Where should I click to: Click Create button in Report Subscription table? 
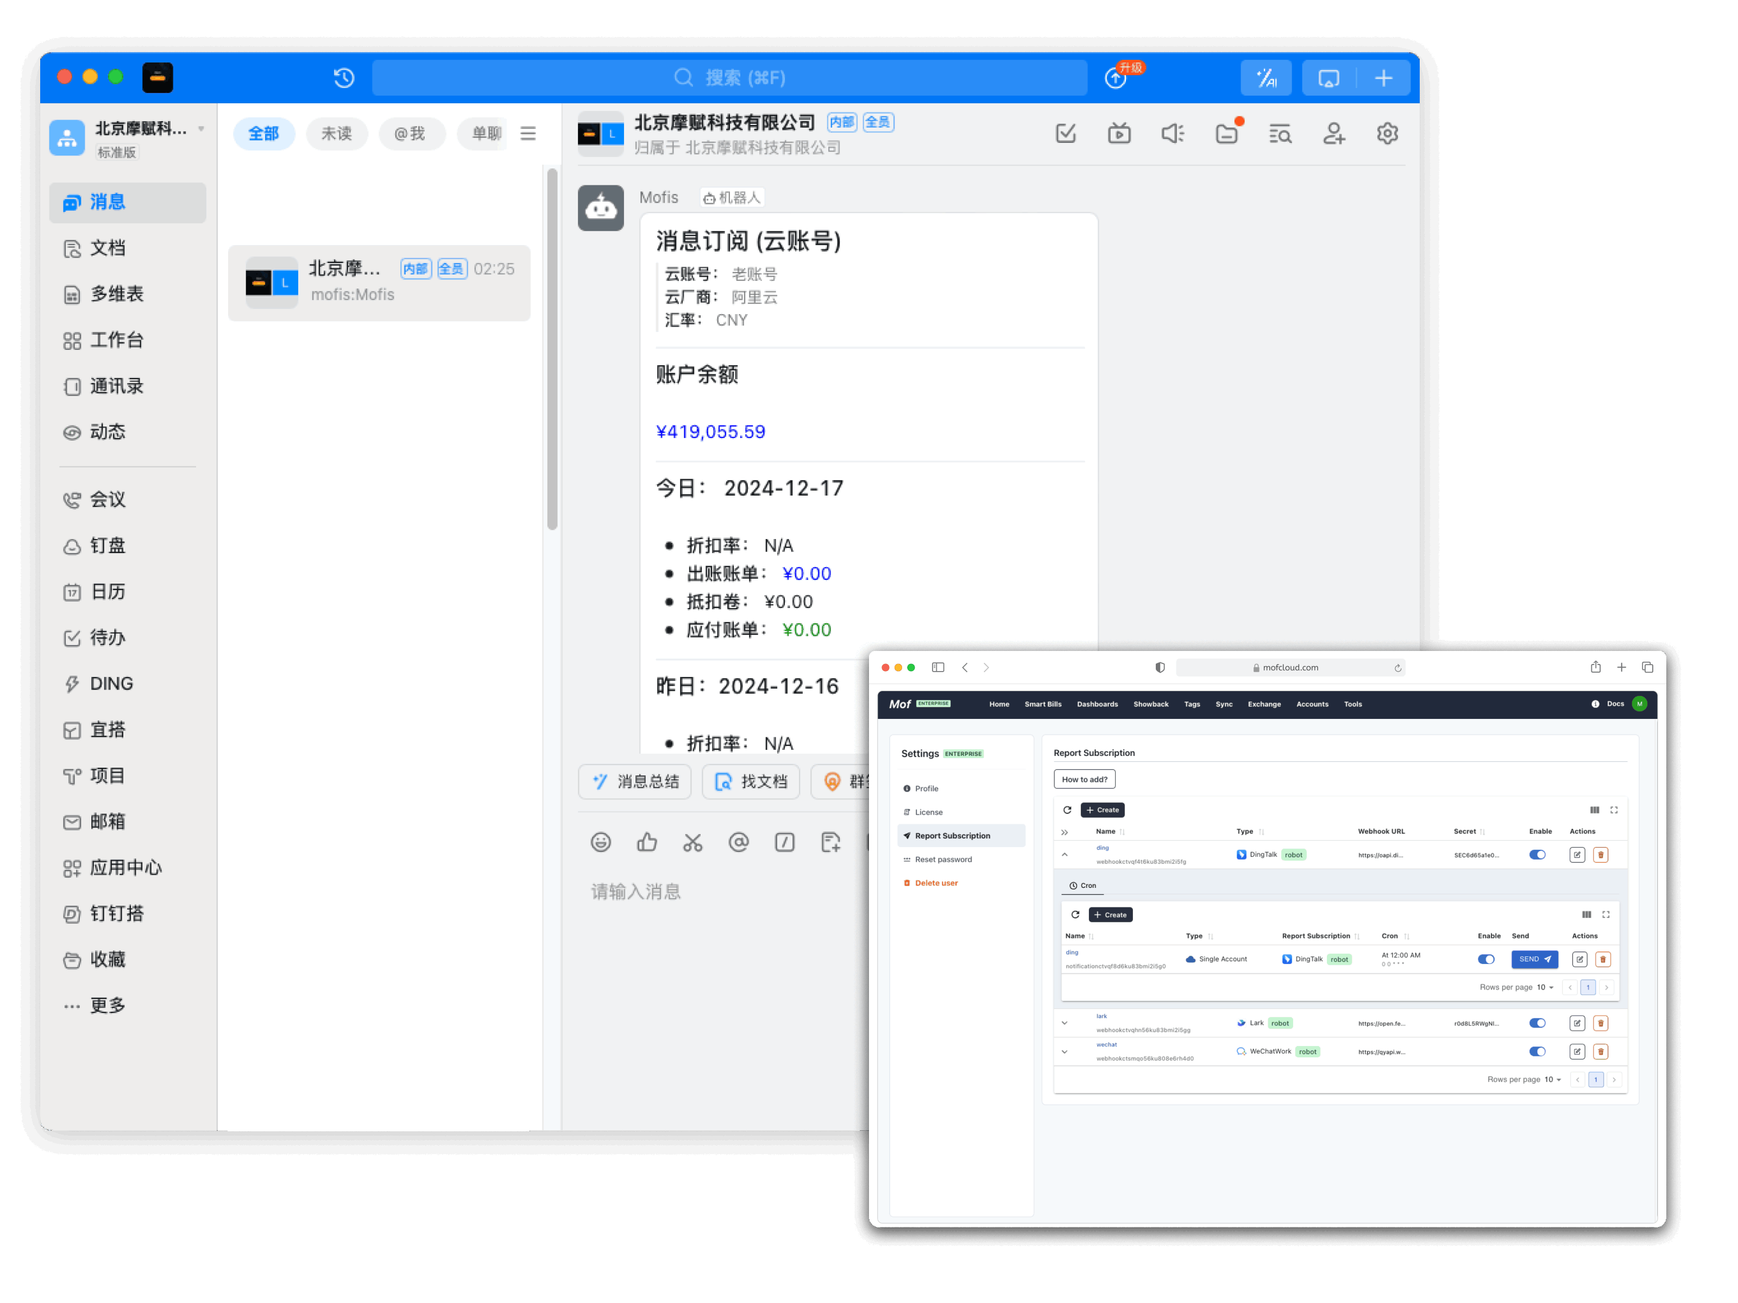[x=1103, y=810]
